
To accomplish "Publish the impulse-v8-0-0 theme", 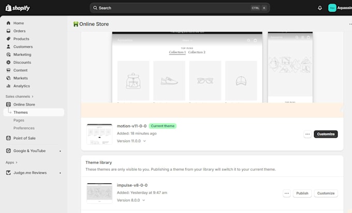I will tap(302, 193).
